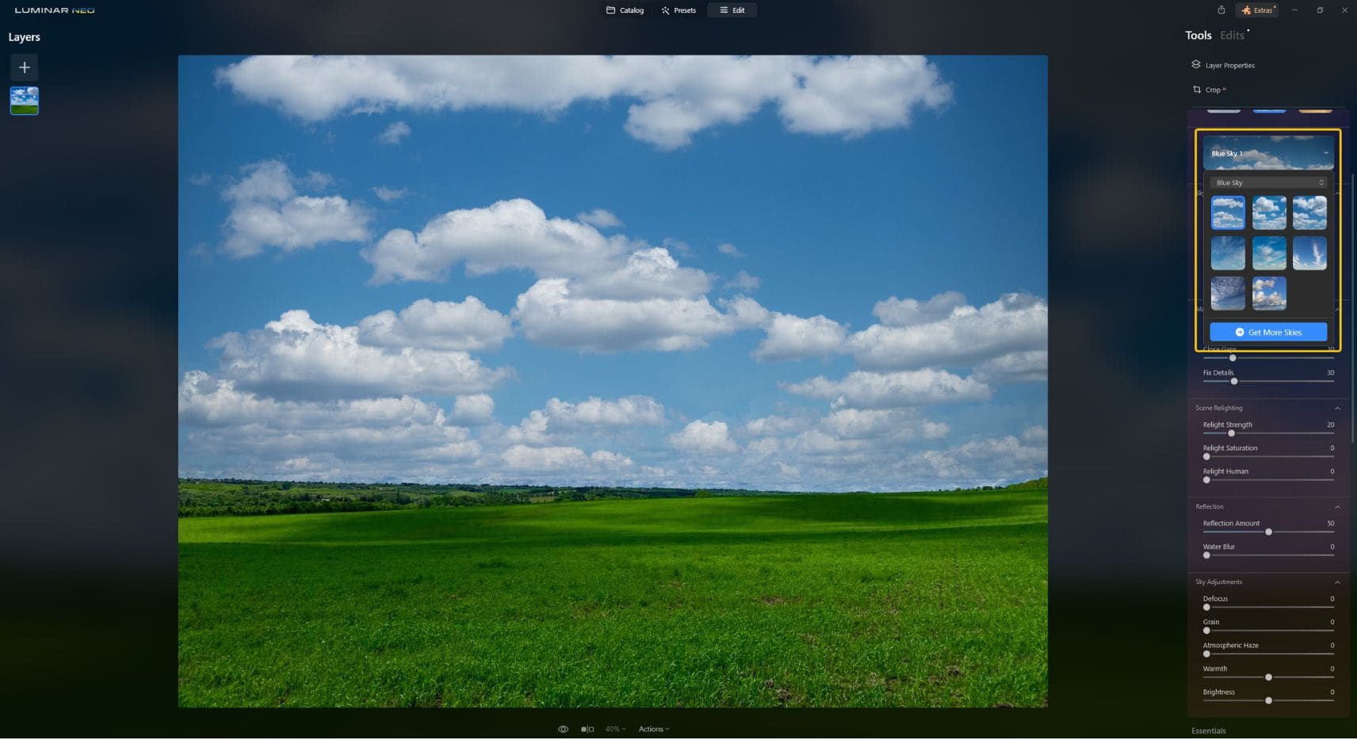Open the Edits panel

click(x=1230, y=35)
